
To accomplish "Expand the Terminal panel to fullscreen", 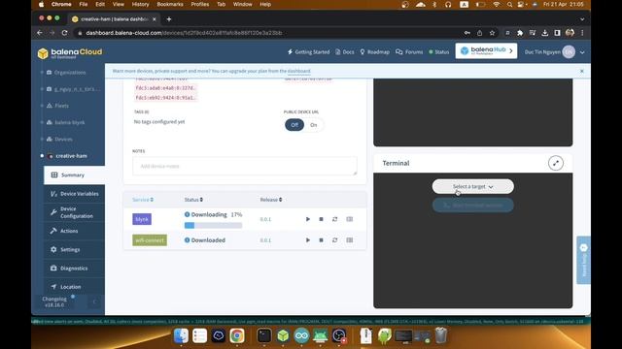I will 556,163.
